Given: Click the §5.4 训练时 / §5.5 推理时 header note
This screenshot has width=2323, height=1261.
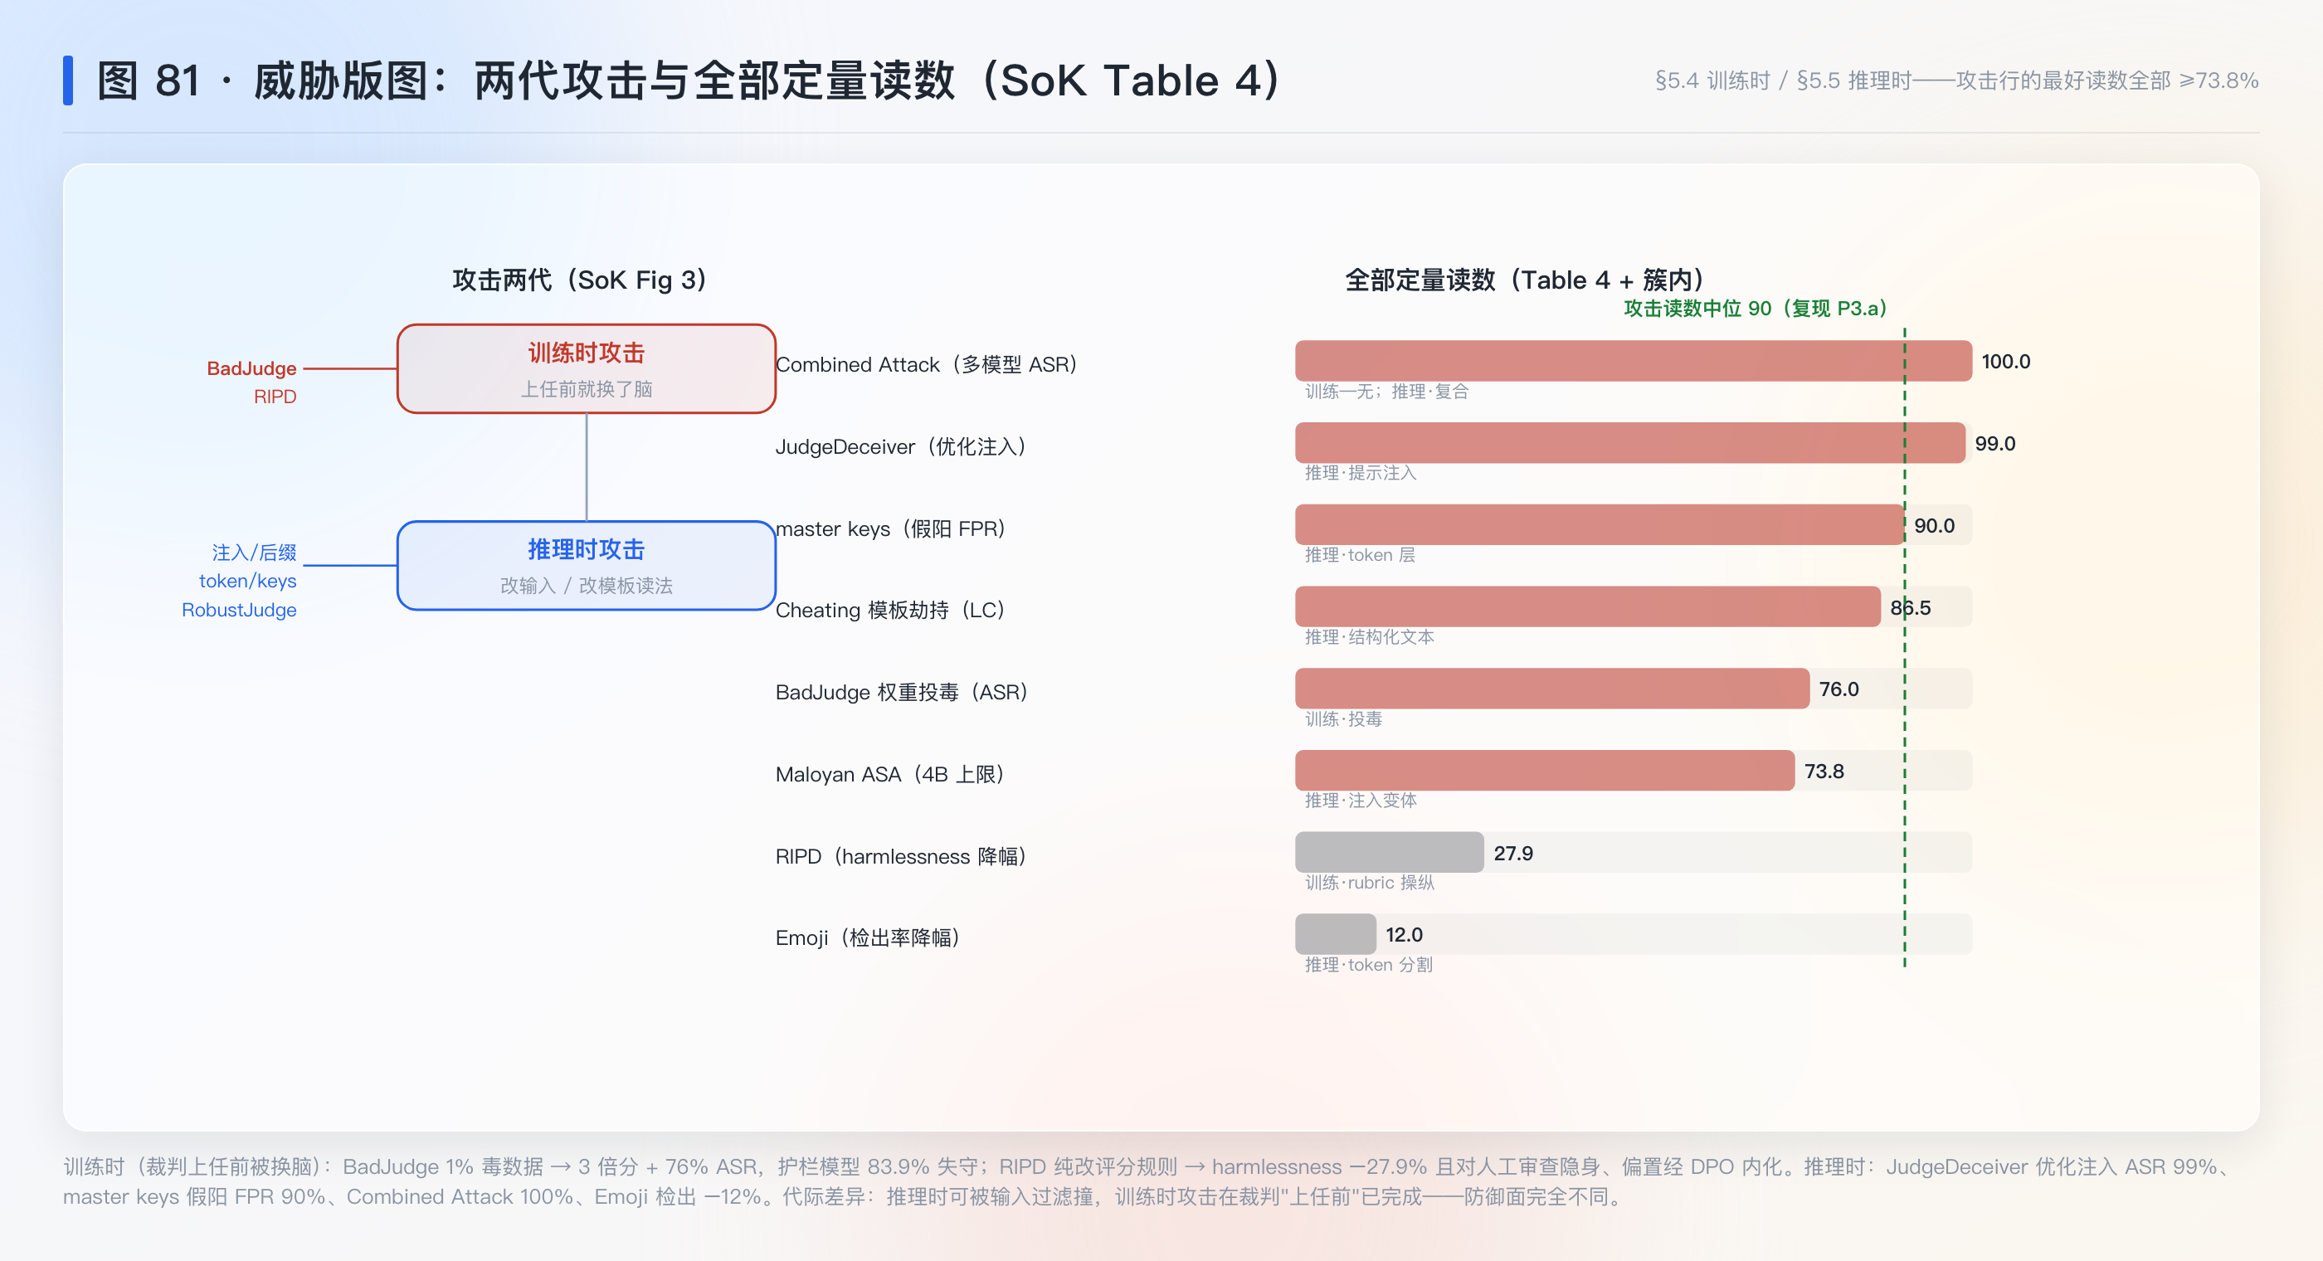Looking at the screenshot, I should pyautogui.click(x=1956, y=80).
